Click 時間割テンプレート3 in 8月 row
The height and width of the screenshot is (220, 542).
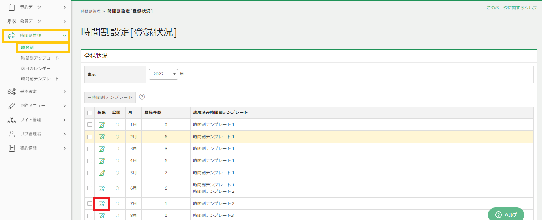coord(214,216)
